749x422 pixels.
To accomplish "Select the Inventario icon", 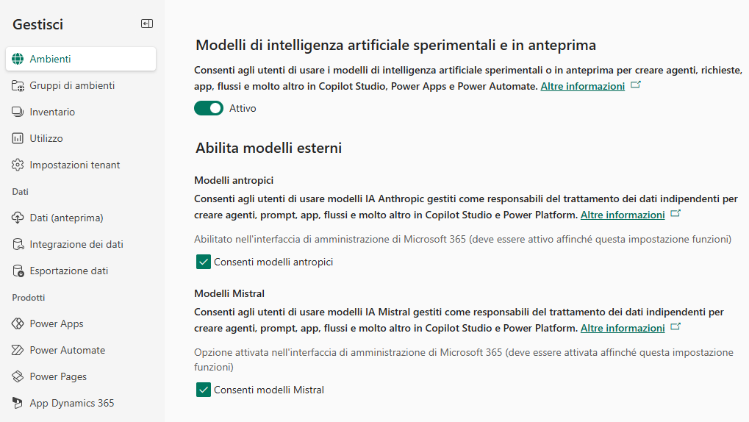I will [18, 112].
